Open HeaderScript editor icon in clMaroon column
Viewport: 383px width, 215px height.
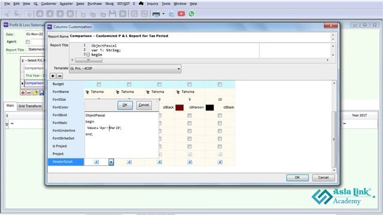(x=190, y=162)
